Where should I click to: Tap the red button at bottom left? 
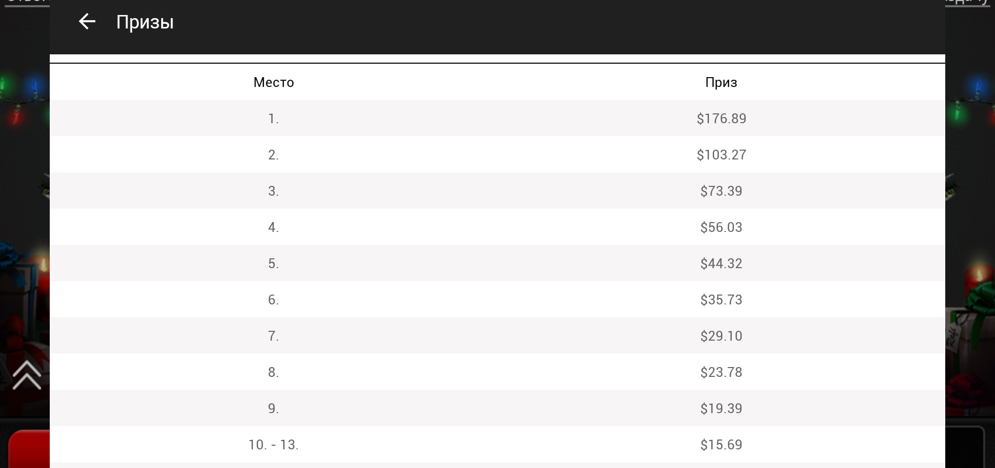[30, 449]
